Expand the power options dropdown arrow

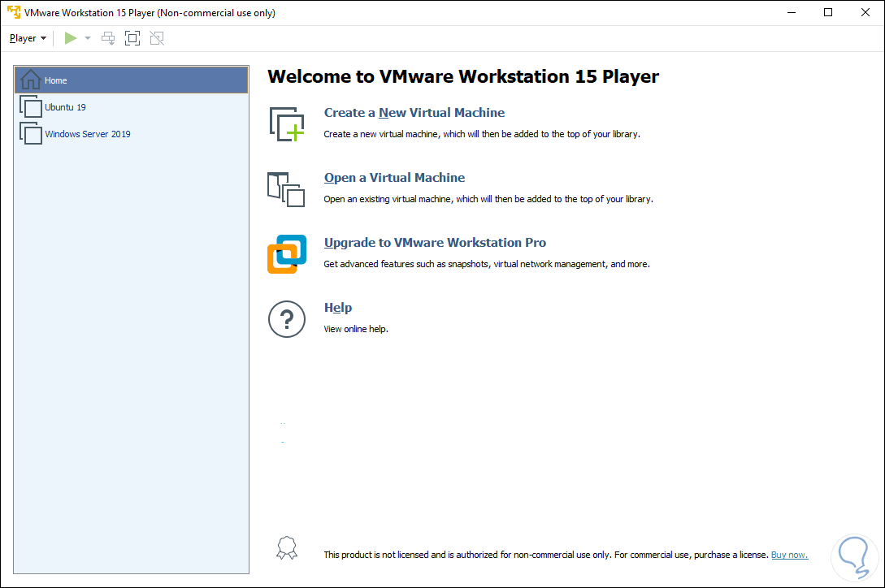[88, 38]
